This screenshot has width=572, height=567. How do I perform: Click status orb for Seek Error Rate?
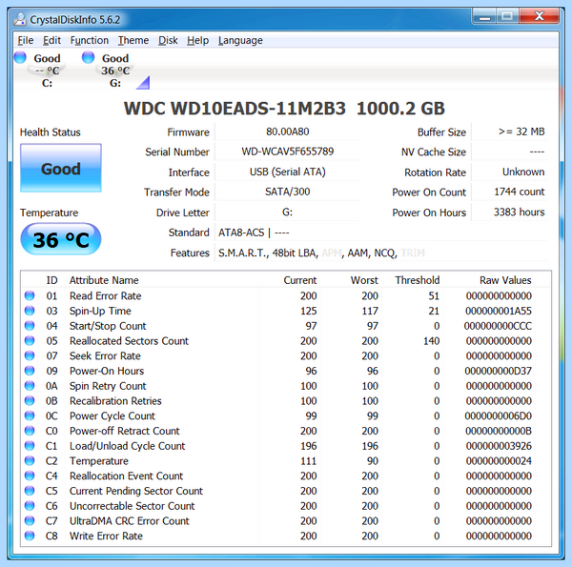pyautogui.click(x=30, y=355)
